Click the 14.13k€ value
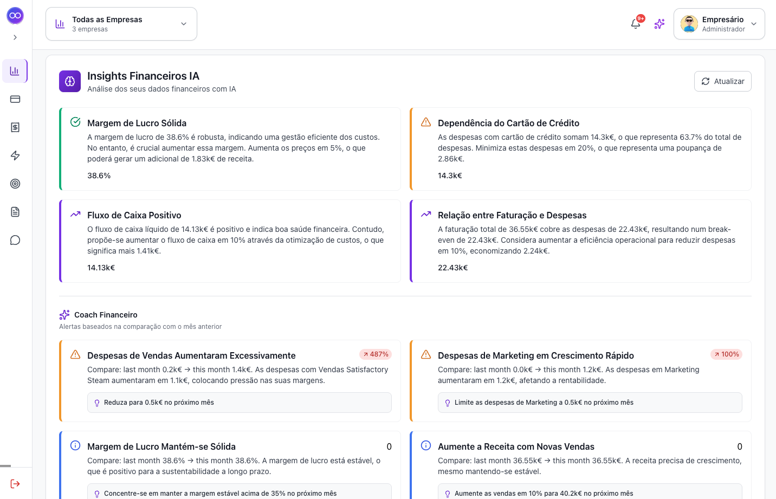This screenshot has height=499, width=776. (x=101, y=268)
